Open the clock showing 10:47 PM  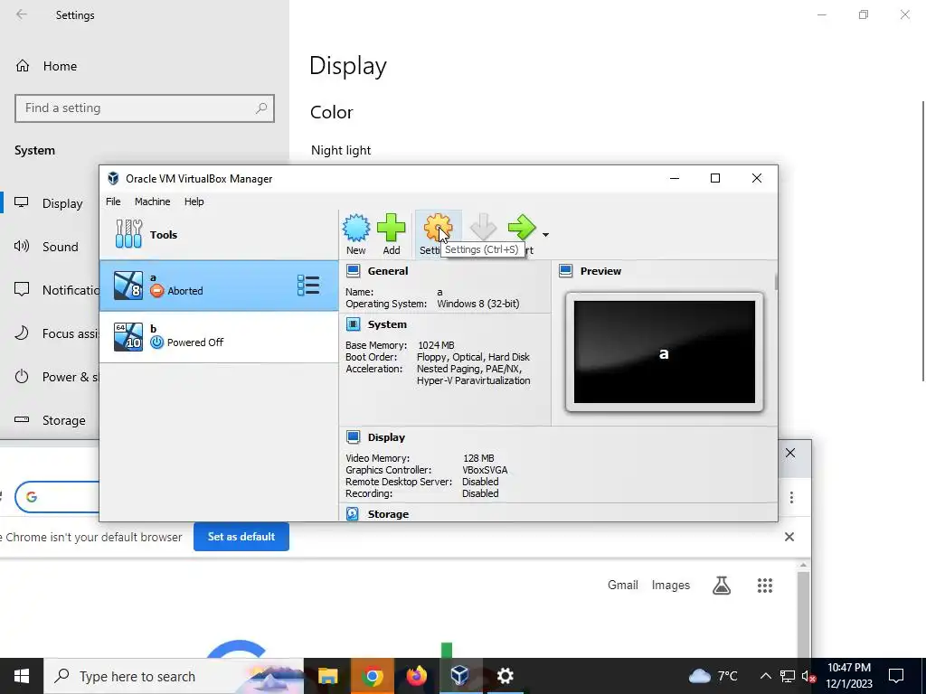848,676
